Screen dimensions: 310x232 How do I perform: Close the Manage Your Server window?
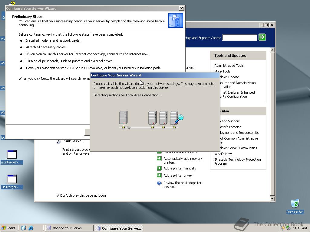[x=272, y=25]
